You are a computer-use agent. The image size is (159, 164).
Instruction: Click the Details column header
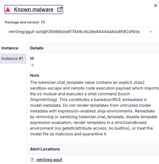pos(37,48)
